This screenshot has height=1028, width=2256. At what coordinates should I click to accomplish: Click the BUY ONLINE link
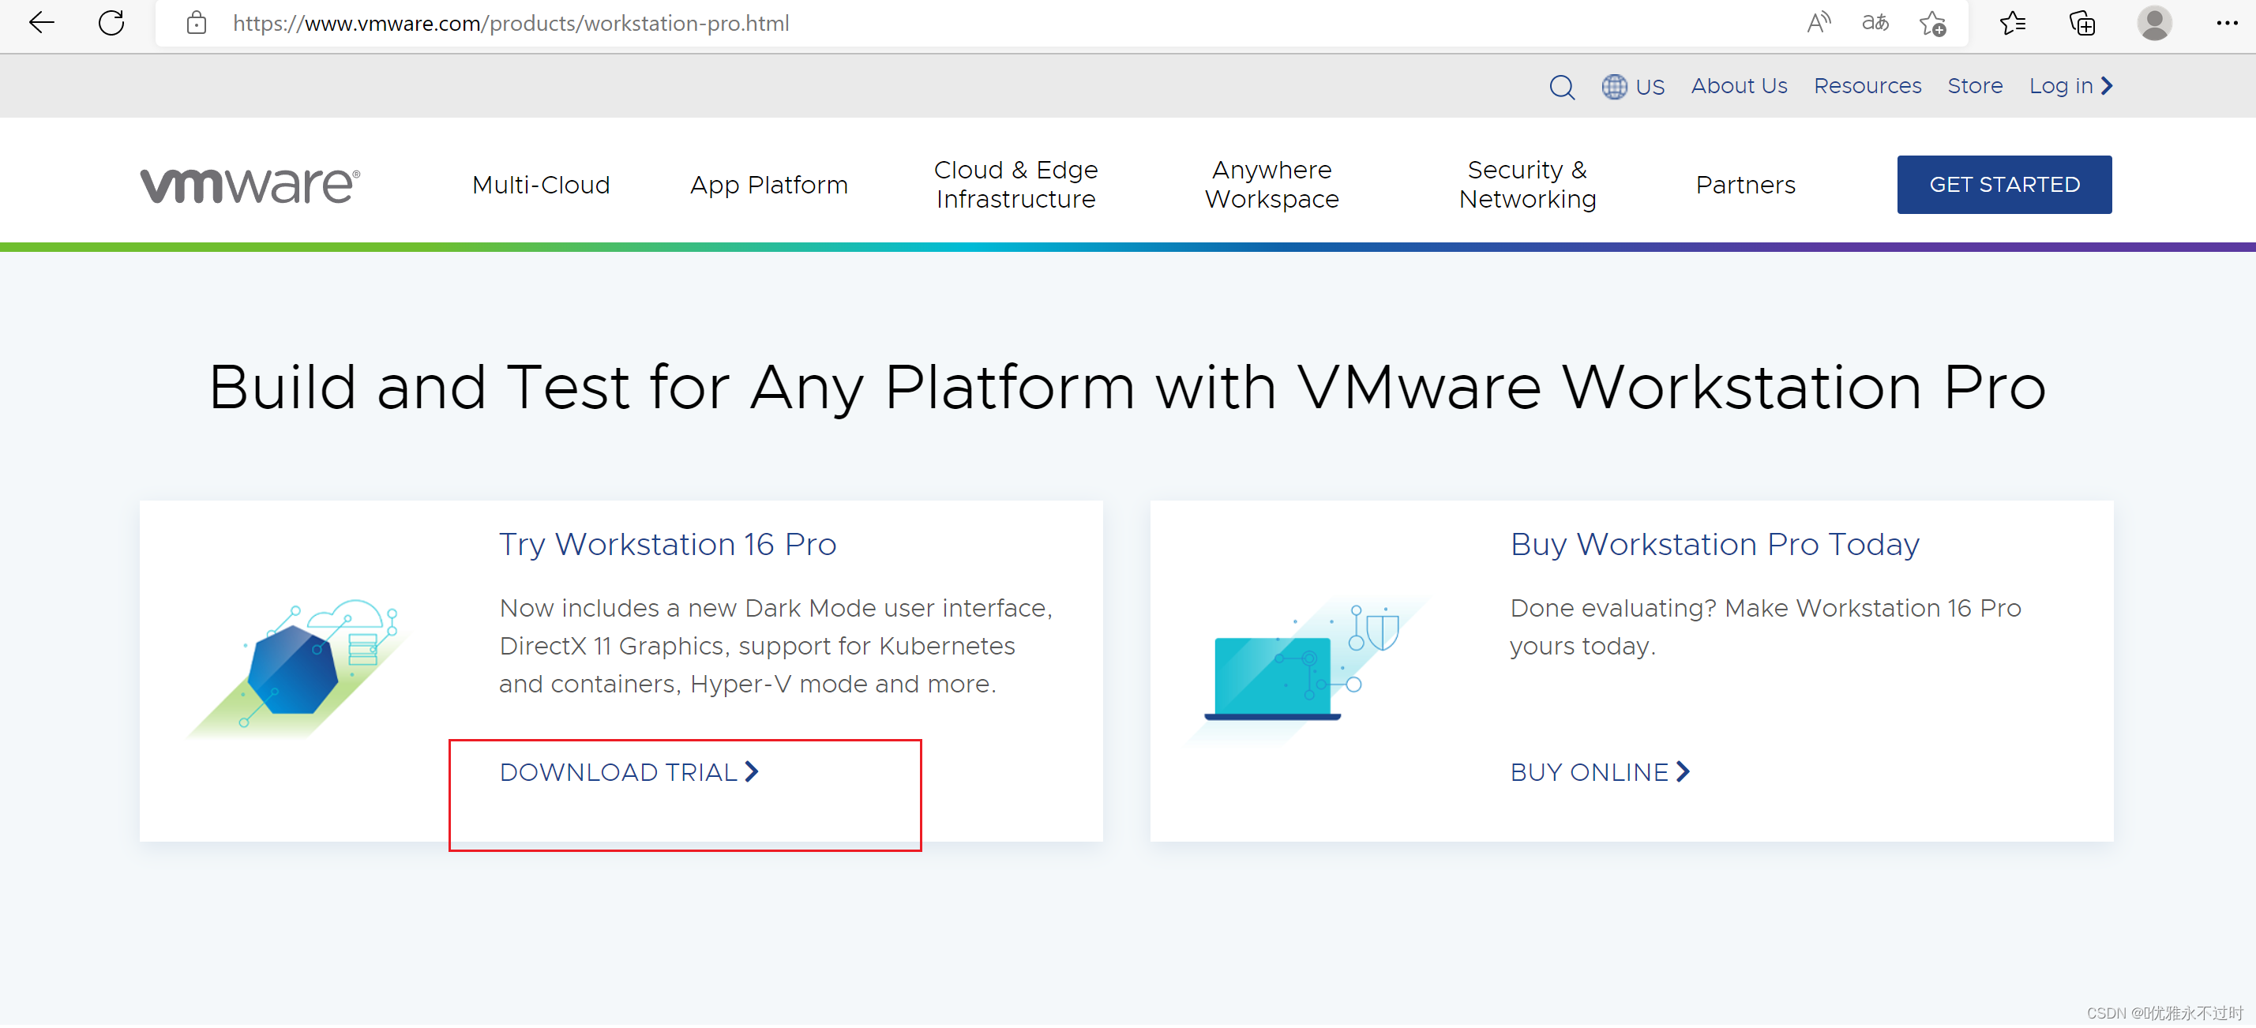[1599, 772]
